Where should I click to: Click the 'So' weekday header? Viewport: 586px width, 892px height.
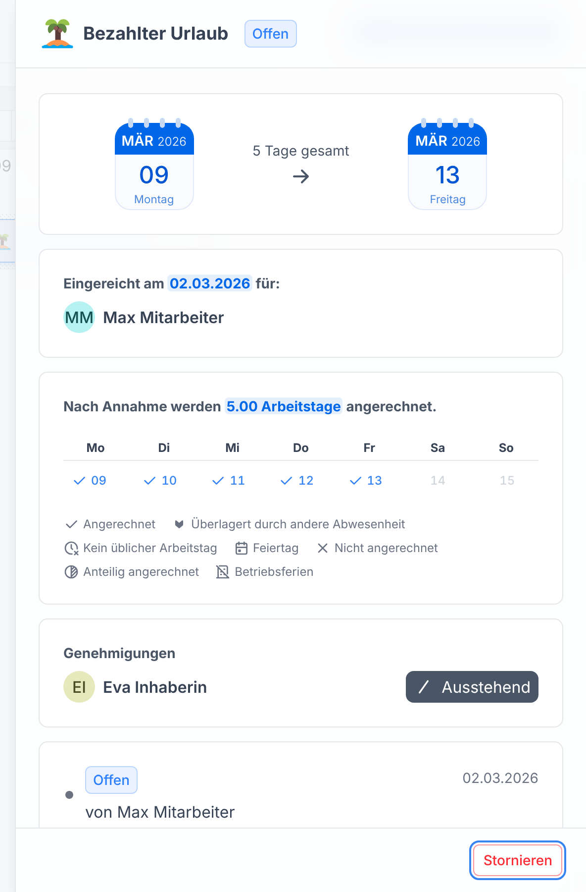click(506, 448)
